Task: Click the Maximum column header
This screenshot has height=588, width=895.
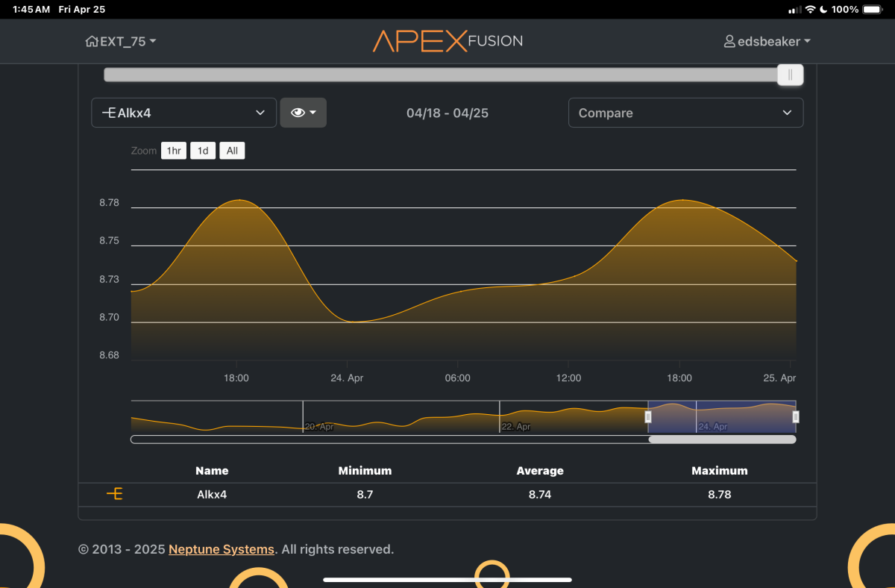Action: coord(720,471)
